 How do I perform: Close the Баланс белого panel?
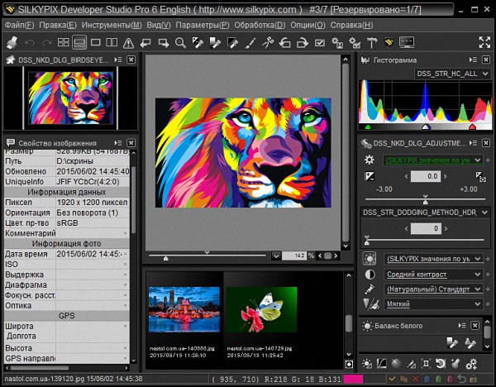tap(475, 326)
